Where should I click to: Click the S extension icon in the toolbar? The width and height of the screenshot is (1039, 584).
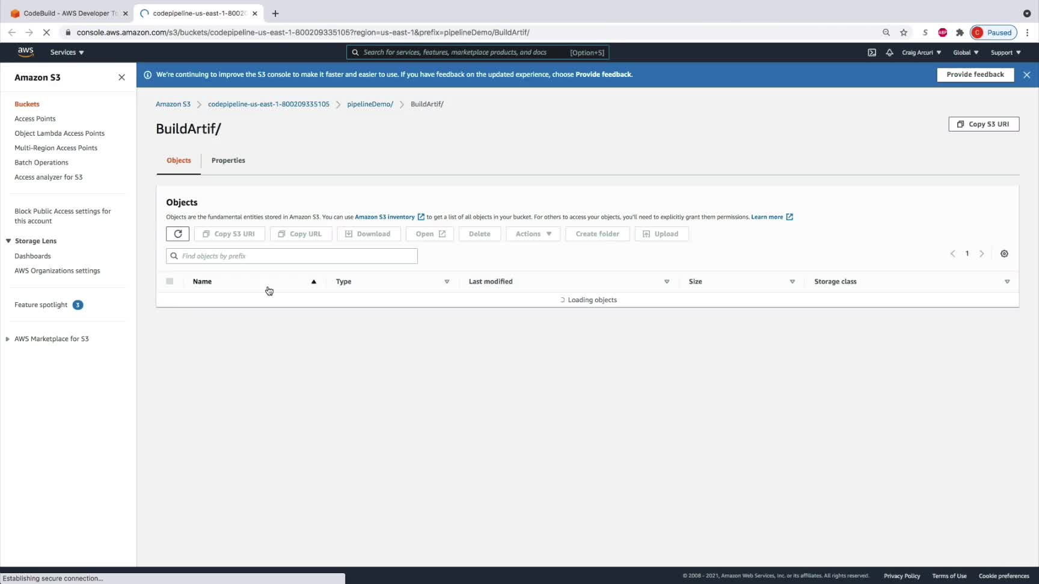(925, 32)
